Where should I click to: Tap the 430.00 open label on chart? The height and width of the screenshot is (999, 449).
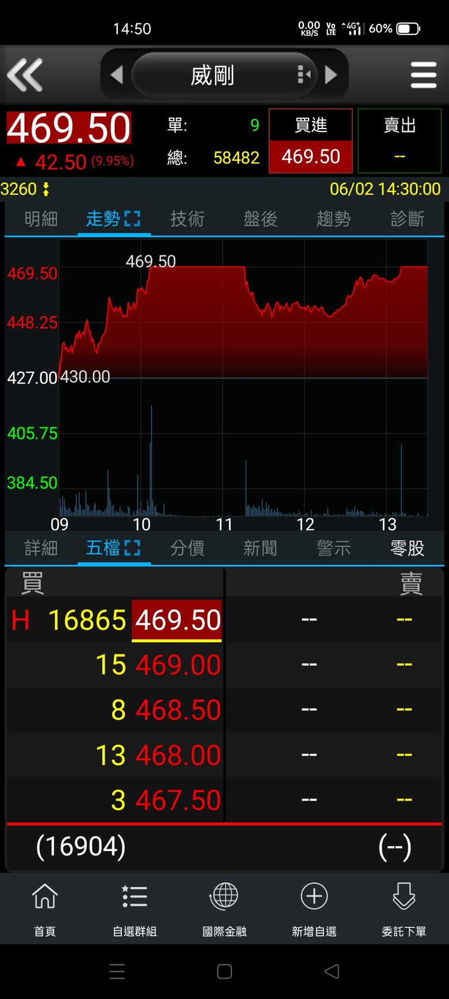click(85, 377)
